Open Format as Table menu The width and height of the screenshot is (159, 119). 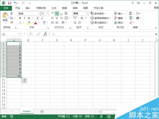pos(100,18)
